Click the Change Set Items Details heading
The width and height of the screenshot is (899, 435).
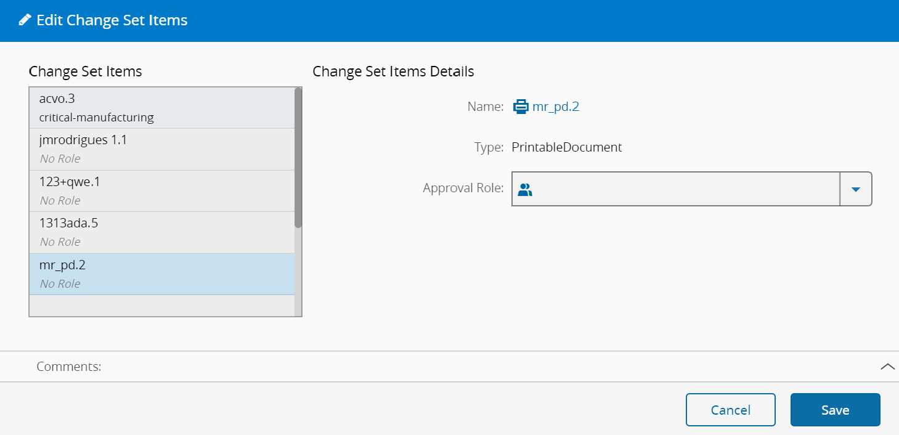(393, 71)
